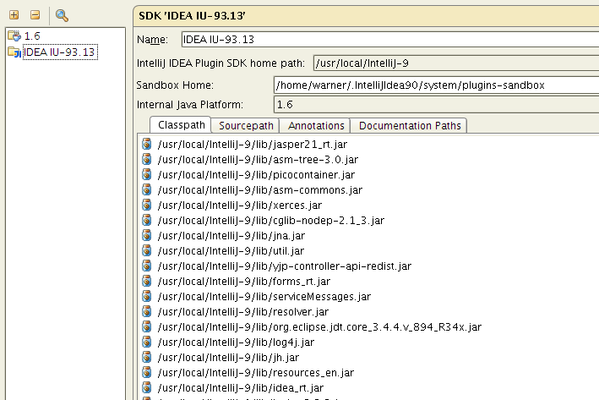
Task: Click the jar icon beside picocontainer.jar
Action: point(147,174)
